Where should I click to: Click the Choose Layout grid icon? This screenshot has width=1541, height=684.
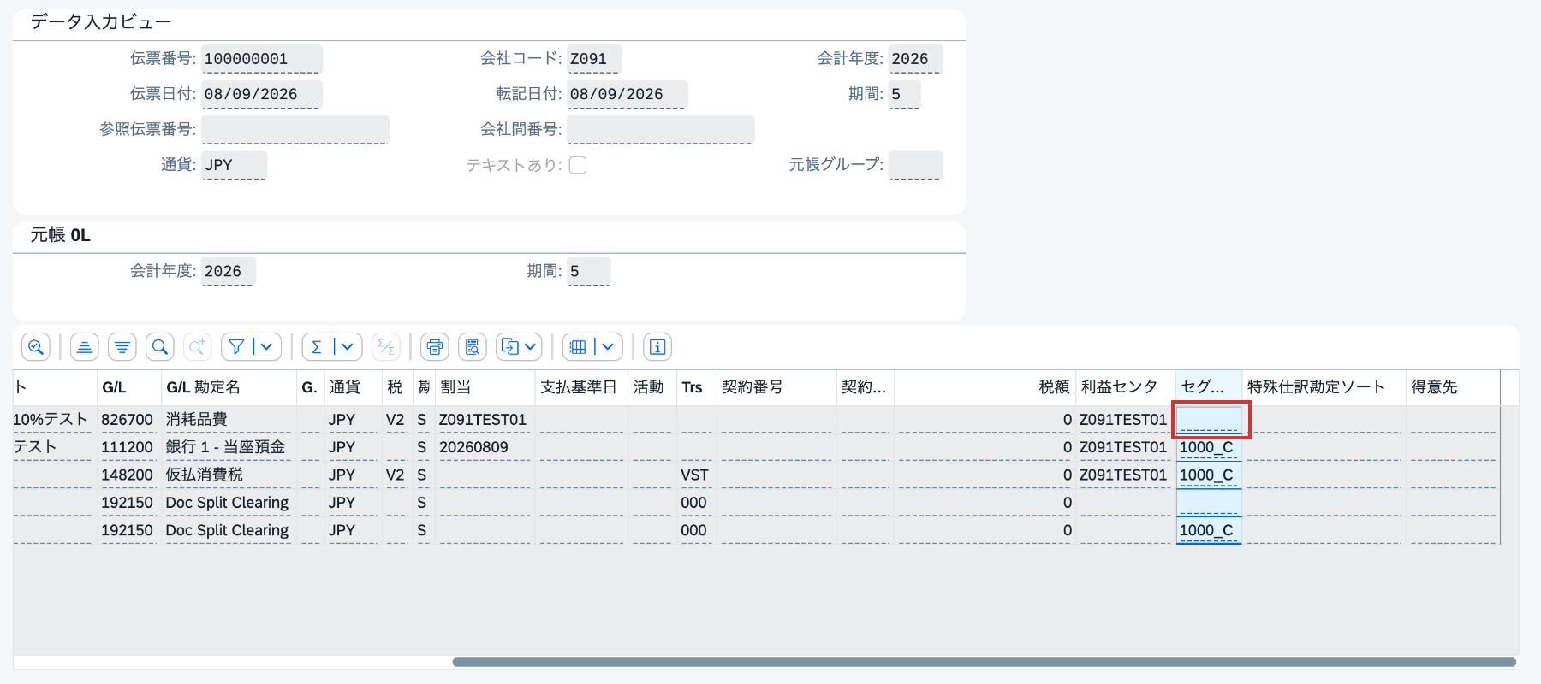578,346
